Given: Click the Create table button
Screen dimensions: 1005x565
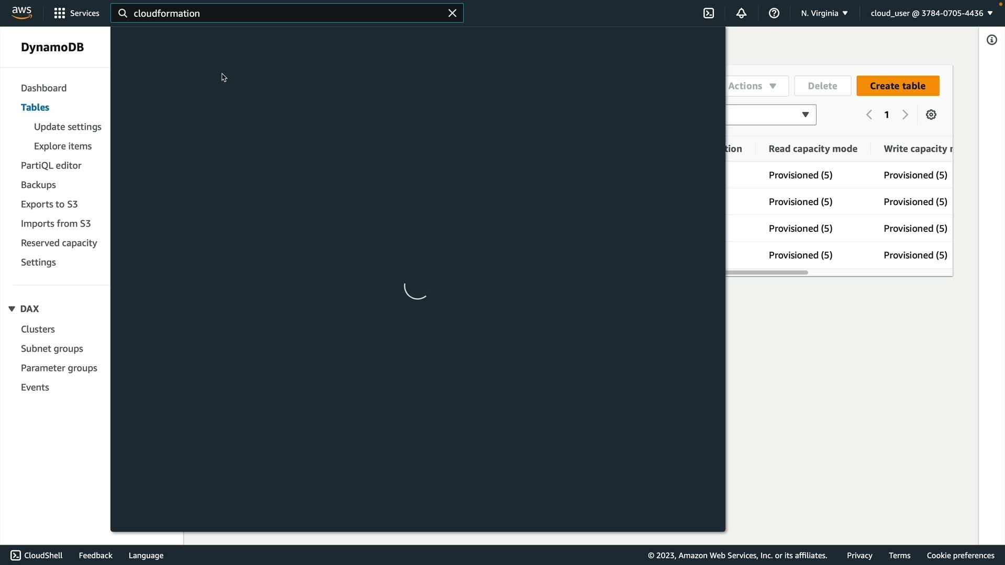Looking at the screenshot, I should click(x=897, y=86).
